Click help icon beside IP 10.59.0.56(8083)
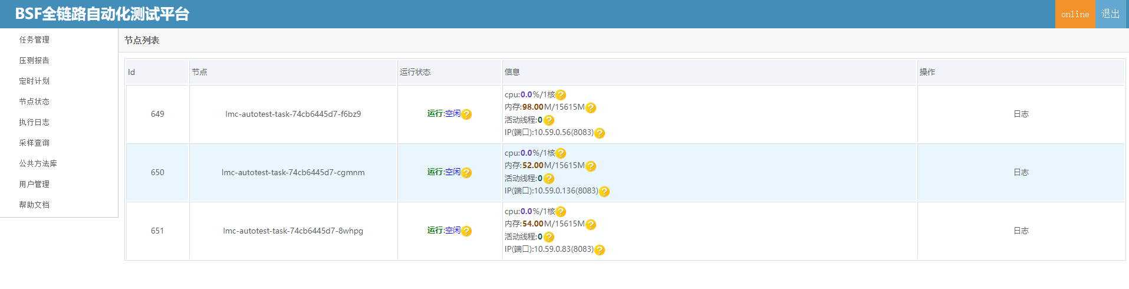Viewport: 1129px width, 289px height. [600, 133]
